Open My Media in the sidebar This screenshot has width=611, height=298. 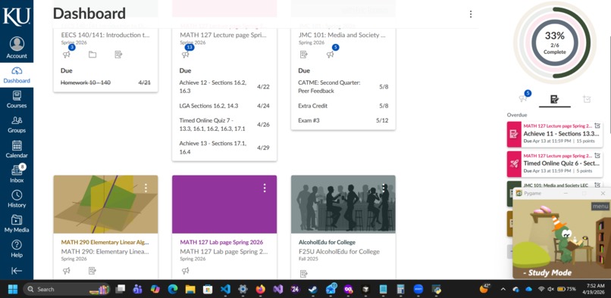(x=17, y=224)
